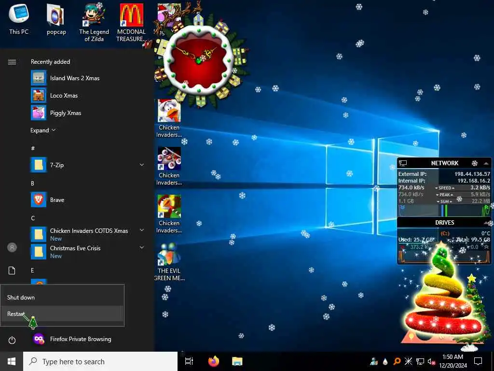Open File Explorer from the taskbar
494x371 pixels.
[237, 361]
